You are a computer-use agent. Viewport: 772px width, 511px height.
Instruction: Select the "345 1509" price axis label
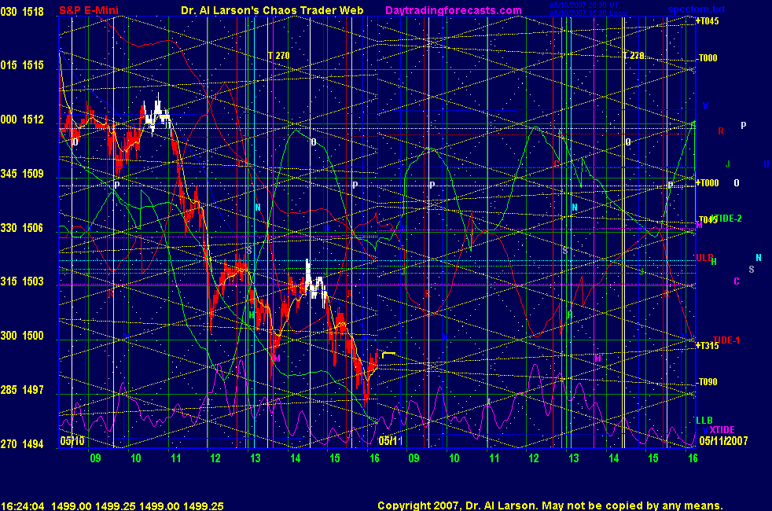tap(22, 173)
